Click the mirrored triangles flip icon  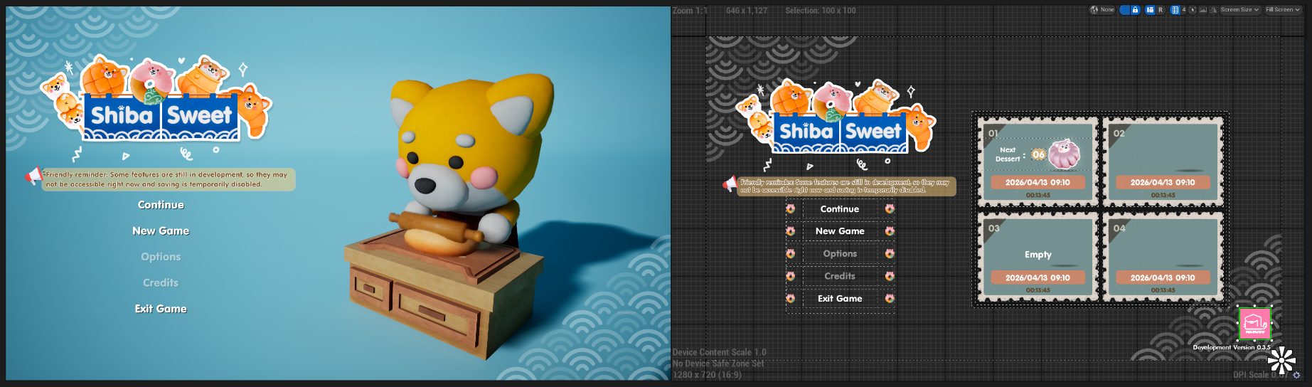1213,10
